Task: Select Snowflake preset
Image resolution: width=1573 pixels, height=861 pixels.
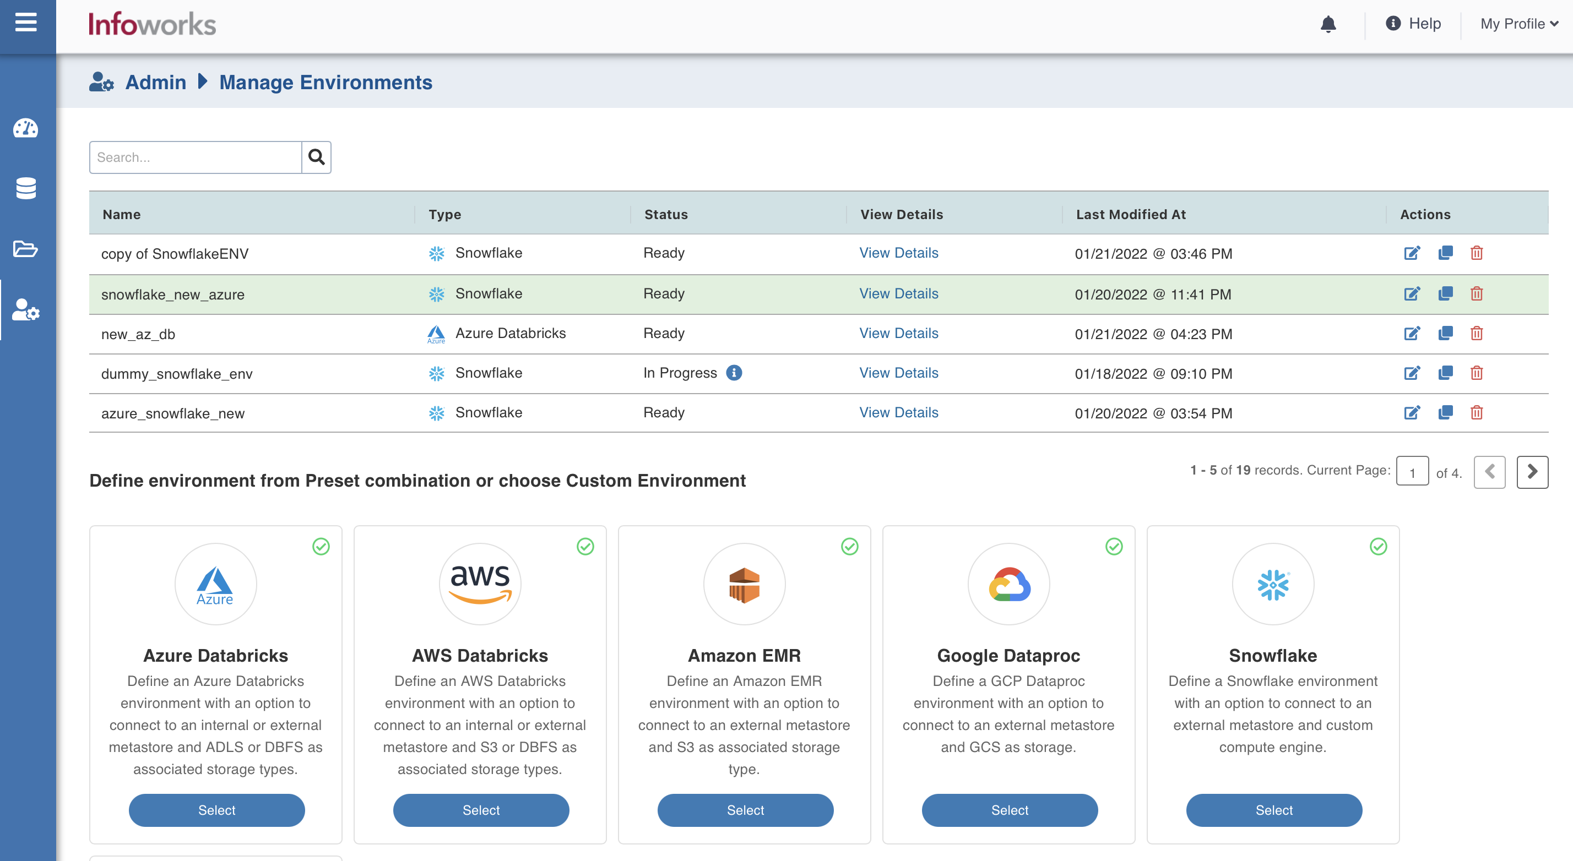Action: pyautogui.click(x=1274, y=810)
